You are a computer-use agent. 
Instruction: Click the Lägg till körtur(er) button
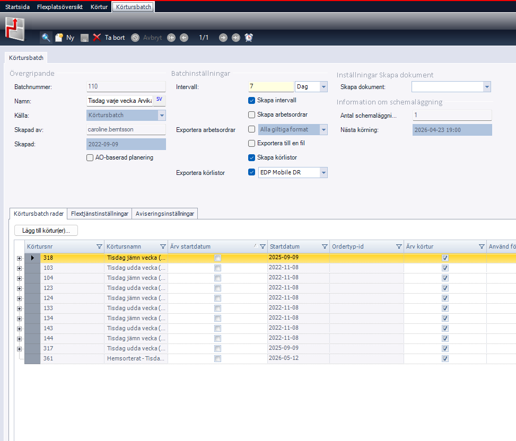(47, 231)
